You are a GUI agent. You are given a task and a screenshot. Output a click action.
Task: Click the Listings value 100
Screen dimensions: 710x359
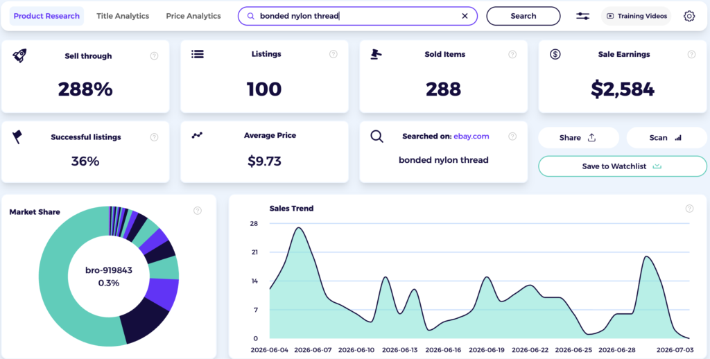click(264, 89)
